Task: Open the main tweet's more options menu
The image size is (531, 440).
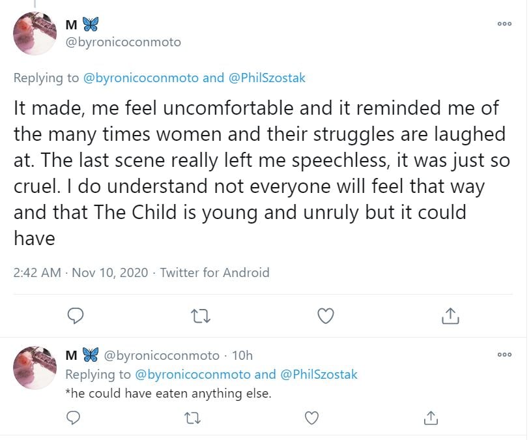Action: point(504,23)
